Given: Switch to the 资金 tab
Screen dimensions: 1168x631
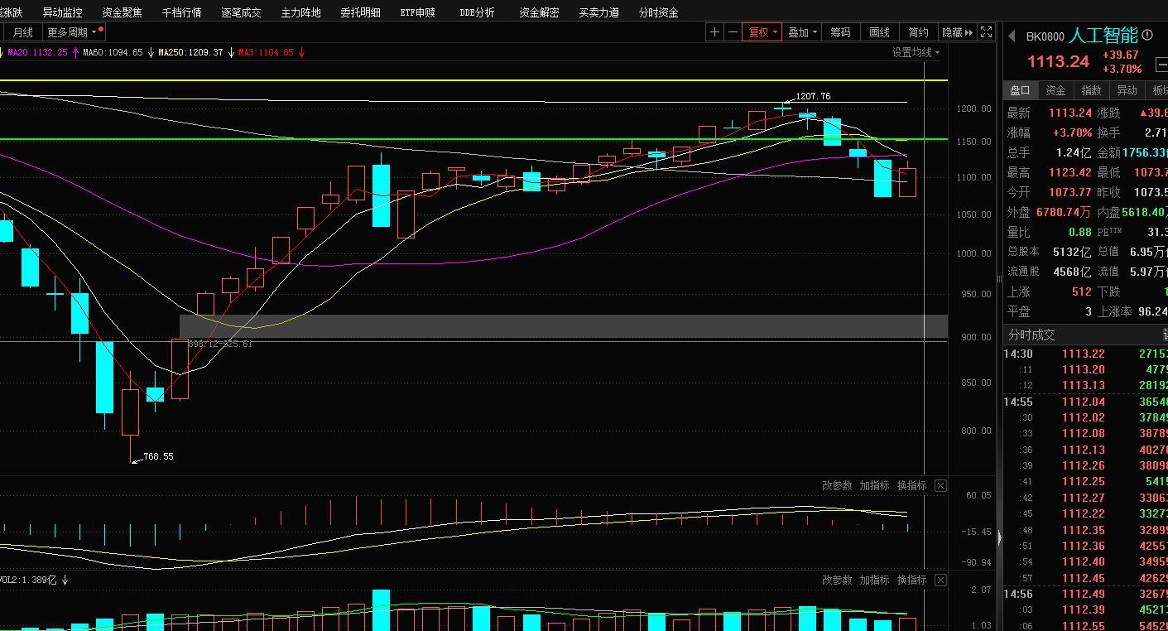Looking at the screenshot, I should pyautogui.click(x=1055, y=90).
